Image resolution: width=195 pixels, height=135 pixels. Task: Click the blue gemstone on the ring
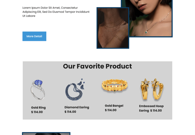pyautogui.click(x=38, y=82)
